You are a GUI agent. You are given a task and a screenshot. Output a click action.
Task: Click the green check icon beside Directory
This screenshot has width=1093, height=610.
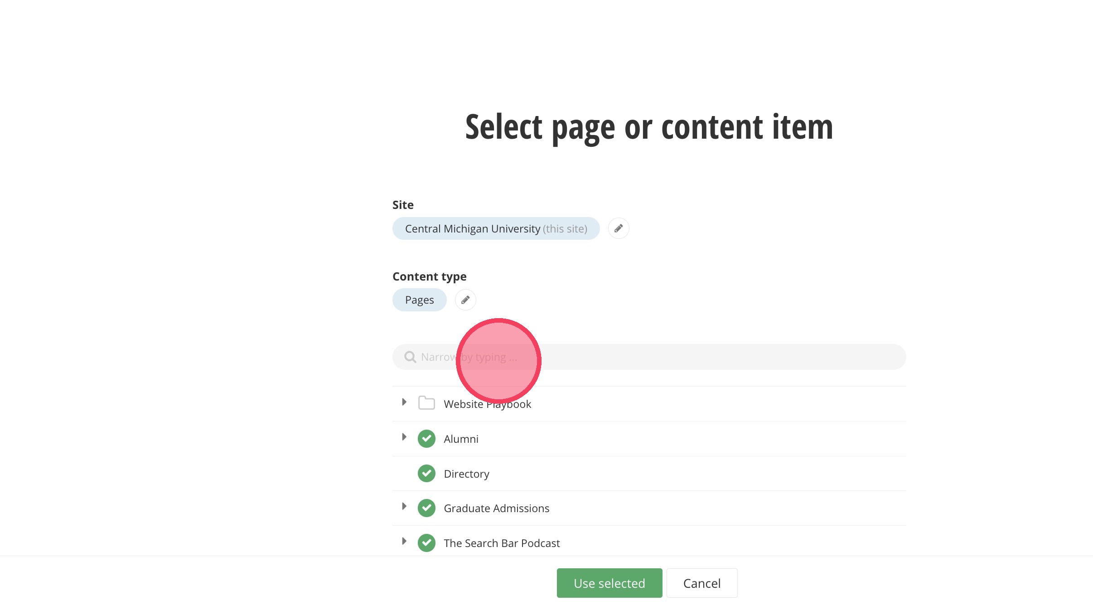click(426, 474)
